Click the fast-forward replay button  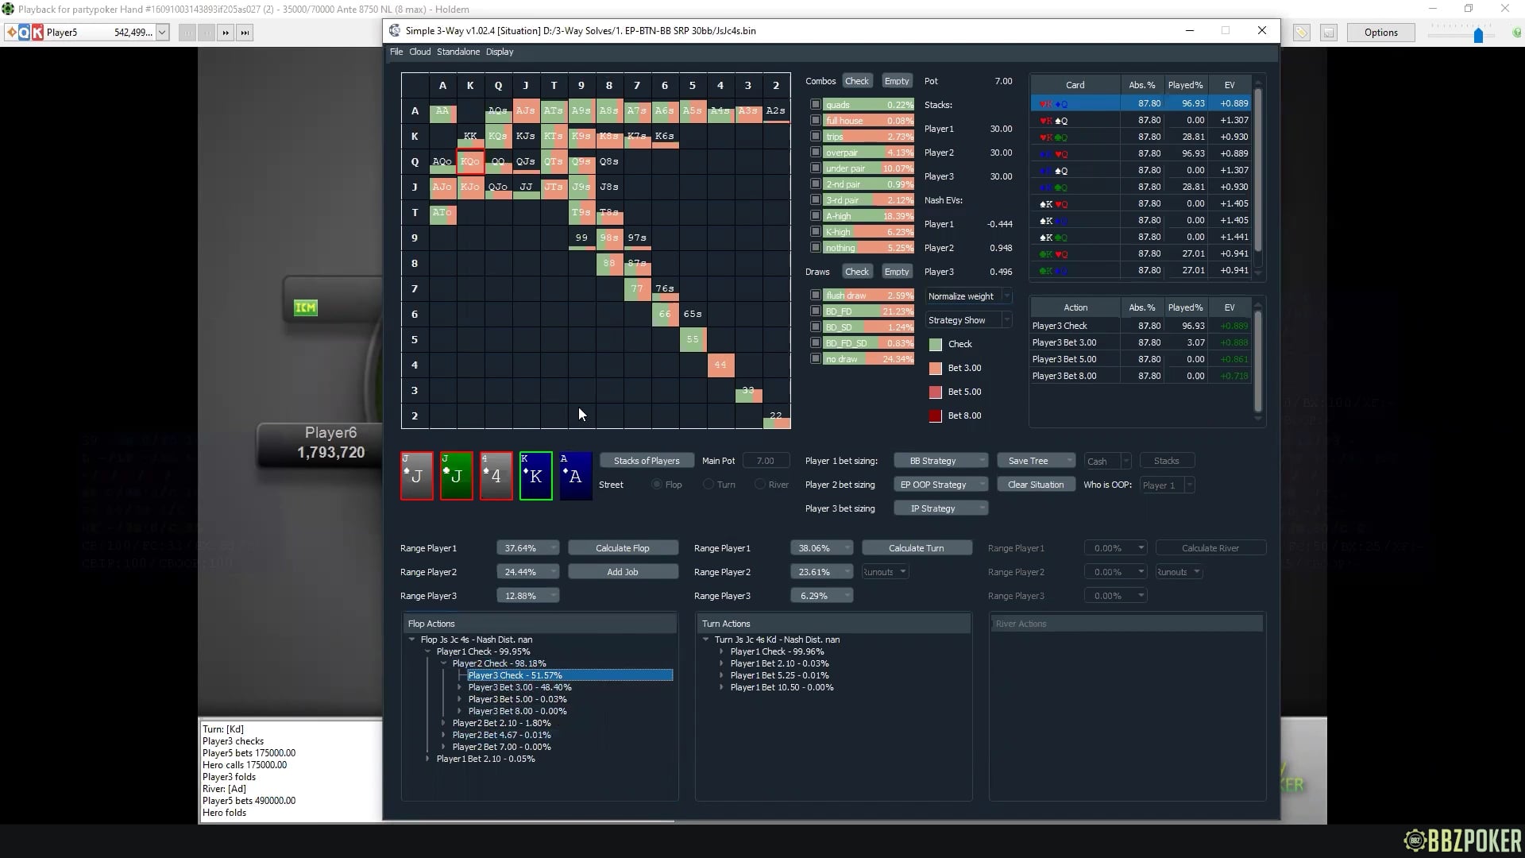point(226,33)
